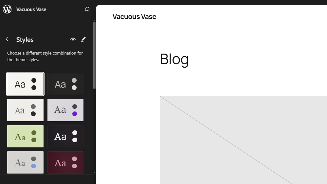Select the default white style variation
The height and width of the screenshot is (184, 327).
(26, 84)
